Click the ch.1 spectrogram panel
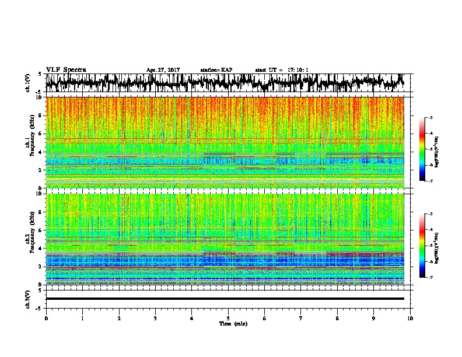 point(225,142)
